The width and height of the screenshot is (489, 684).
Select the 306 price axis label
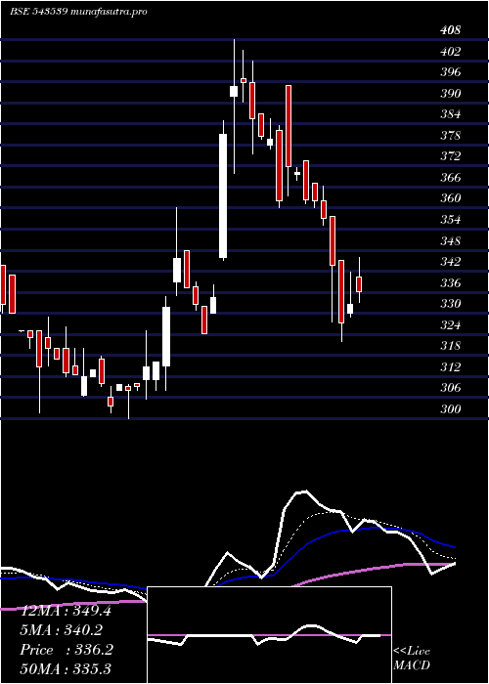pos(451,388)
